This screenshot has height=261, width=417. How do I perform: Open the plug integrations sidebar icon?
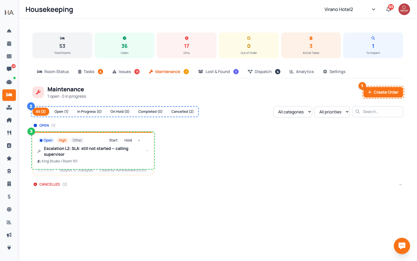[x=9, y=248]
